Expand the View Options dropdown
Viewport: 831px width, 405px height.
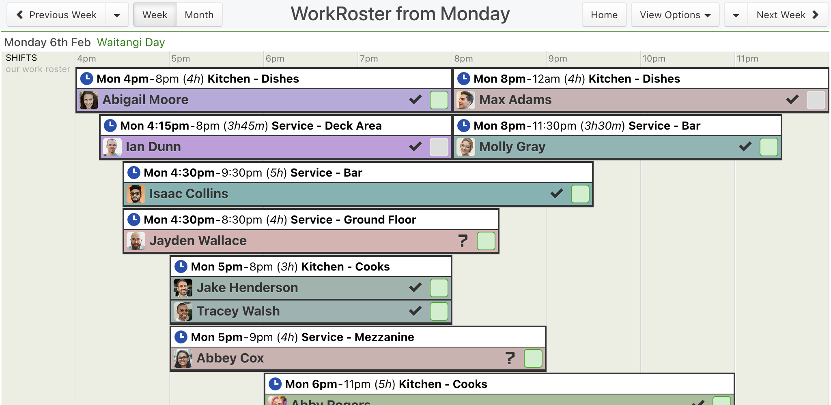click(675, 15)
